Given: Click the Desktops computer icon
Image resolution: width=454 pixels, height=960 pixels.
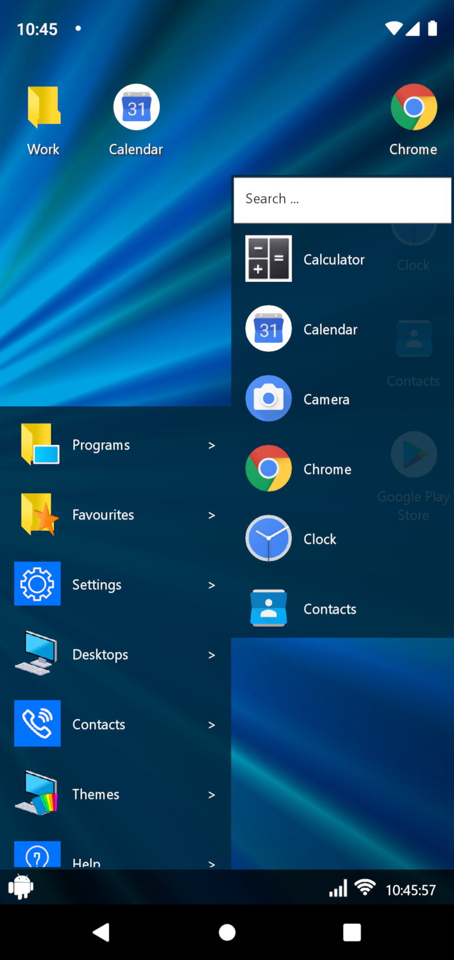Looking at the screenshot, I should (36, 654).
